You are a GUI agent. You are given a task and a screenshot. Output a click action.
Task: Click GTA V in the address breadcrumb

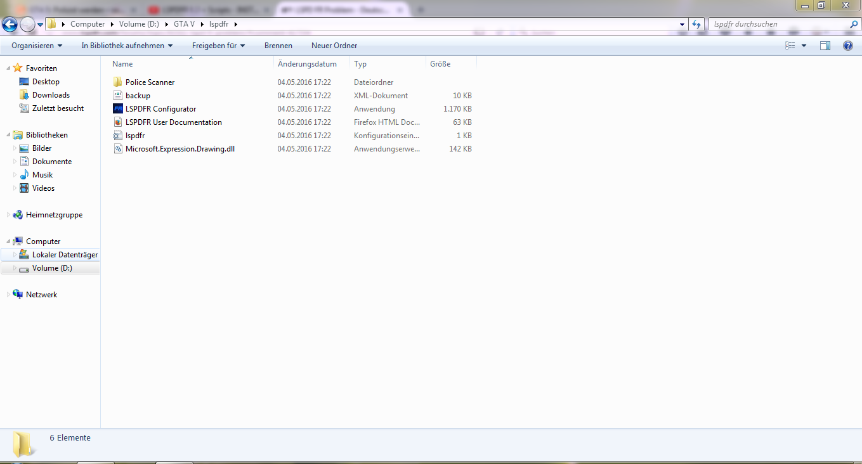click(185, 24)
